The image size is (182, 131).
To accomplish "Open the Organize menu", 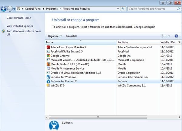I will coord(55,36).
